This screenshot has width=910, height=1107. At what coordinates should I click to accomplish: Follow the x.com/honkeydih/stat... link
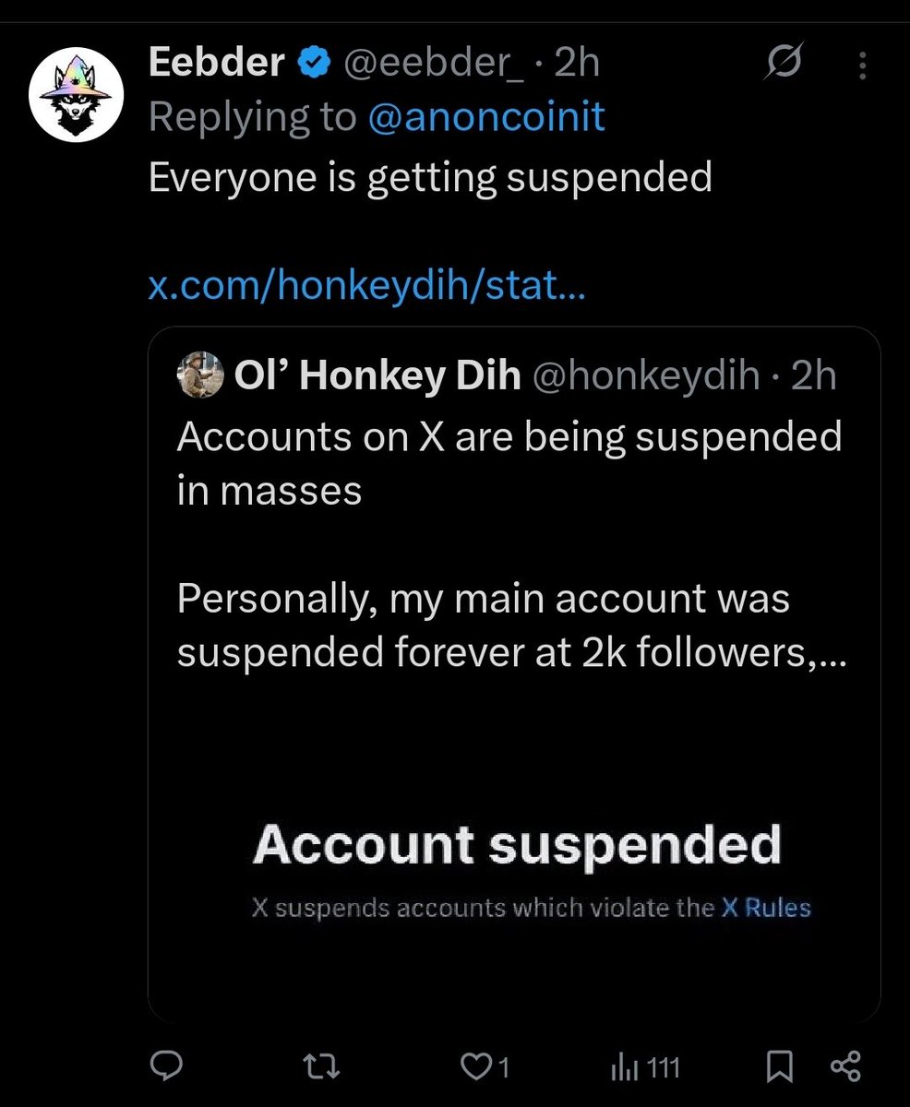(367, 289)
